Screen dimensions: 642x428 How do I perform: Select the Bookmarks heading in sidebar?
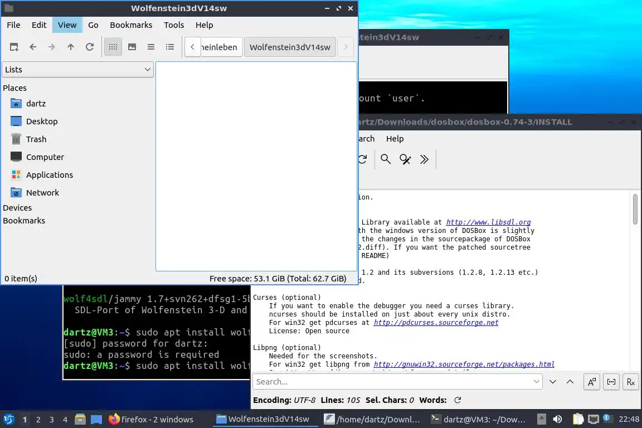click(x=24, y=220)
